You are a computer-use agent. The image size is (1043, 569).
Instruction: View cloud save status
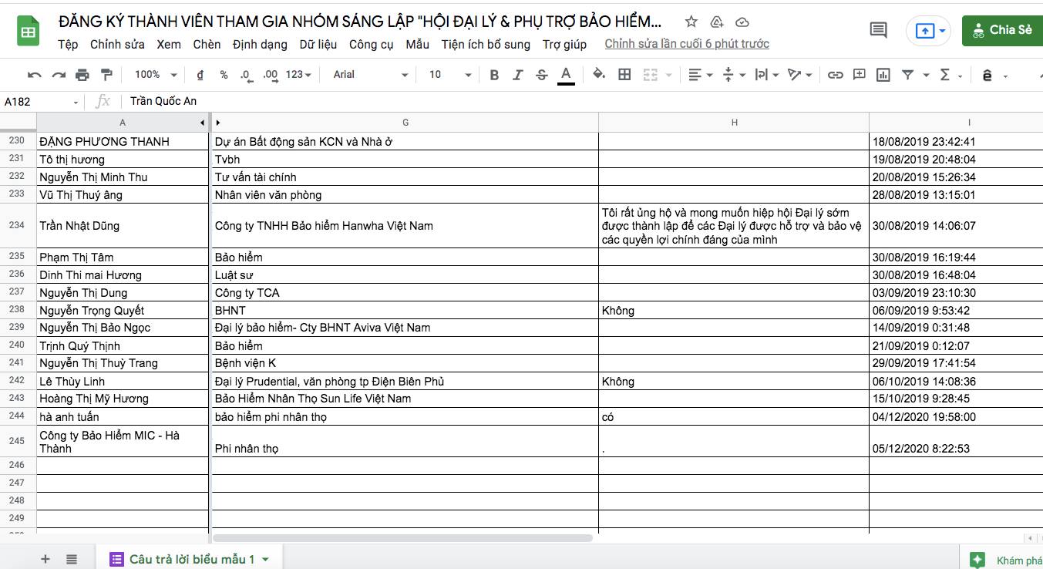click(742, 21)
